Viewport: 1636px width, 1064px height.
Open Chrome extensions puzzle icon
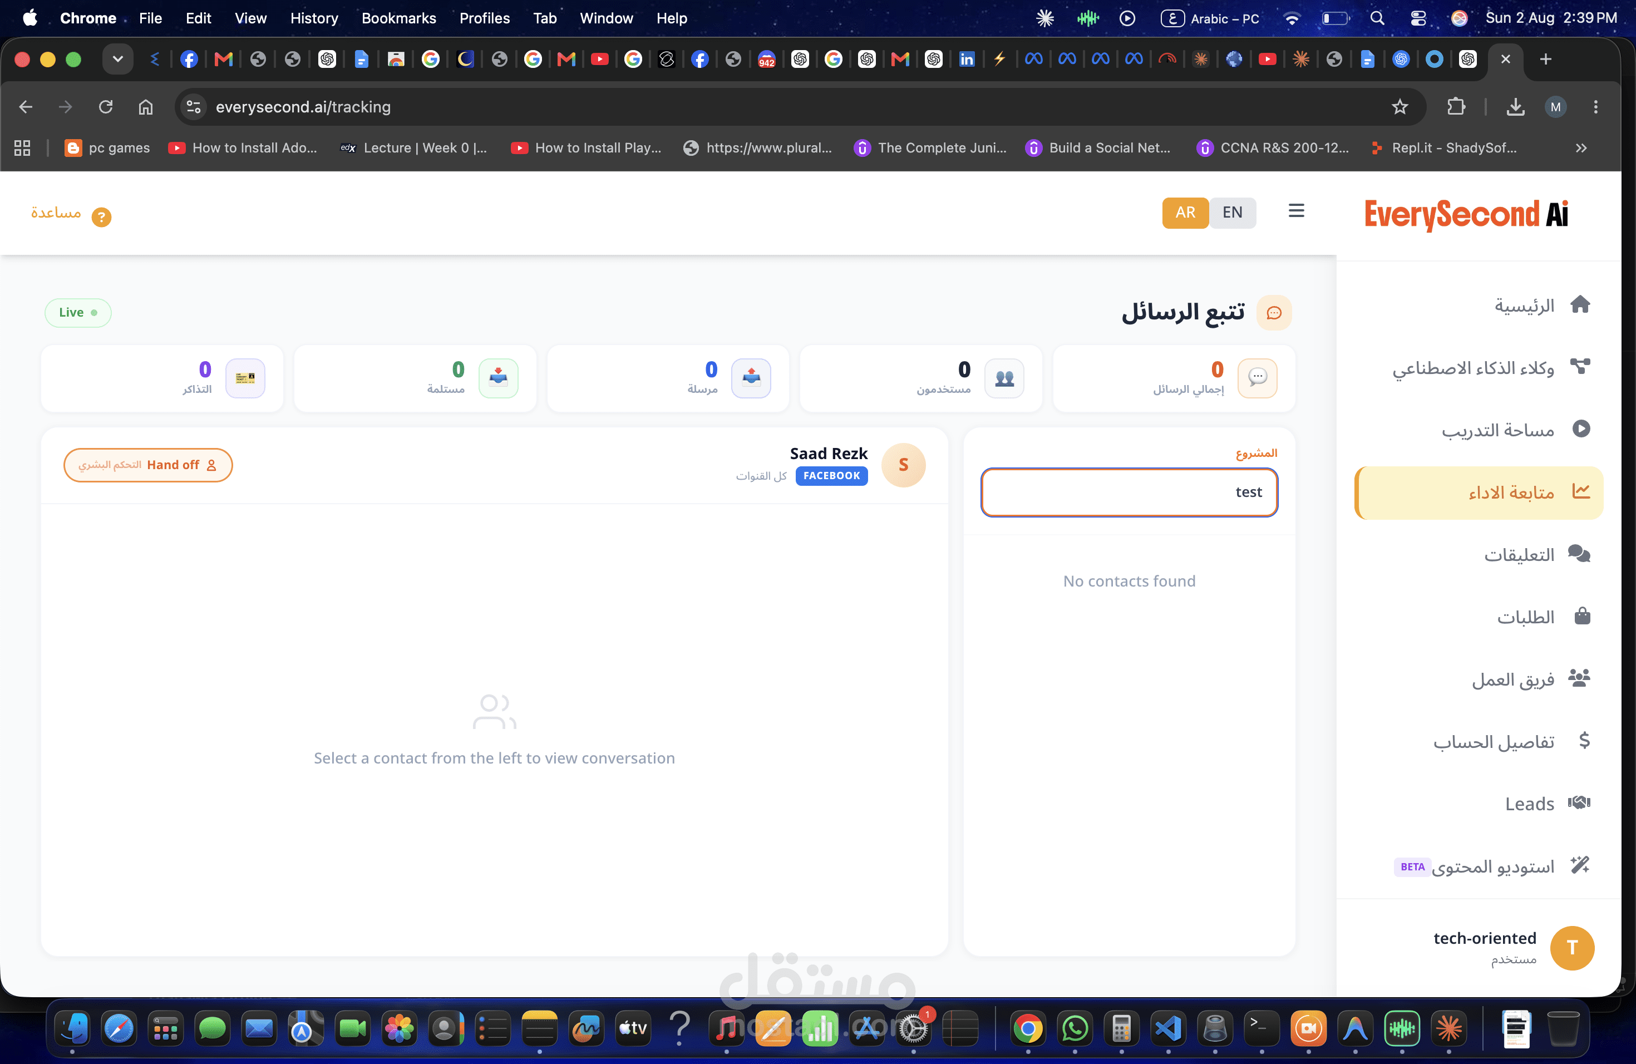click(x=1456, y=106)
